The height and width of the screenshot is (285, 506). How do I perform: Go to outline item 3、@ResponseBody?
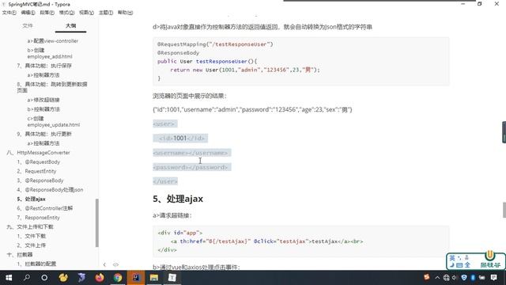[x=40, y=180]
